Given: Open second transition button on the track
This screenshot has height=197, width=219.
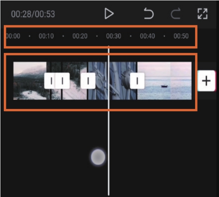Looking at the screenshot, I should (x=63, y=81).
